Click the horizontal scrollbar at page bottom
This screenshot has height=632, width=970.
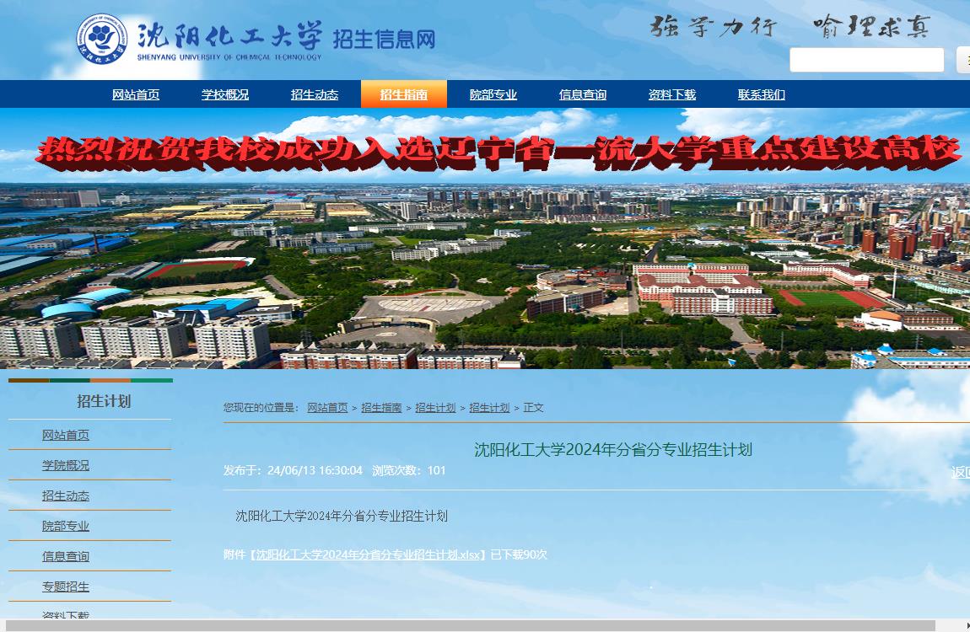pyautogui.click(x=470, y=626)
